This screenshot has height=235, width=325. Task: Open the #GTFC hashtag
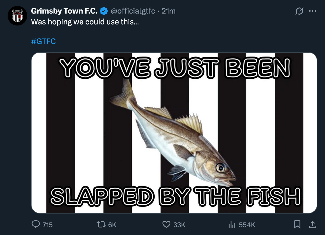pyautogui.click(x=43, y=41)
